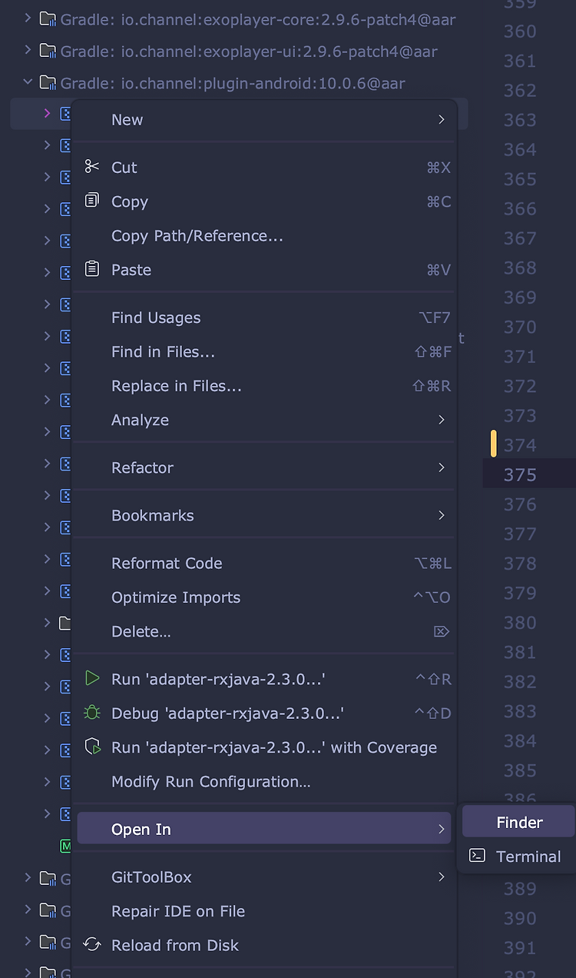Open the New submenu arrow
The width and height of the screenshot is (576, 978).
click(442, 119)
